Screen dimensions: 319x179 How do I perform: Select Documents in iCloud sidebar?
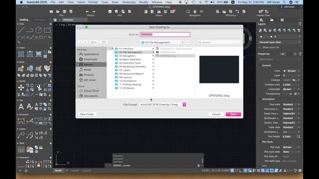pyautogui.click(x=91, y=96)
